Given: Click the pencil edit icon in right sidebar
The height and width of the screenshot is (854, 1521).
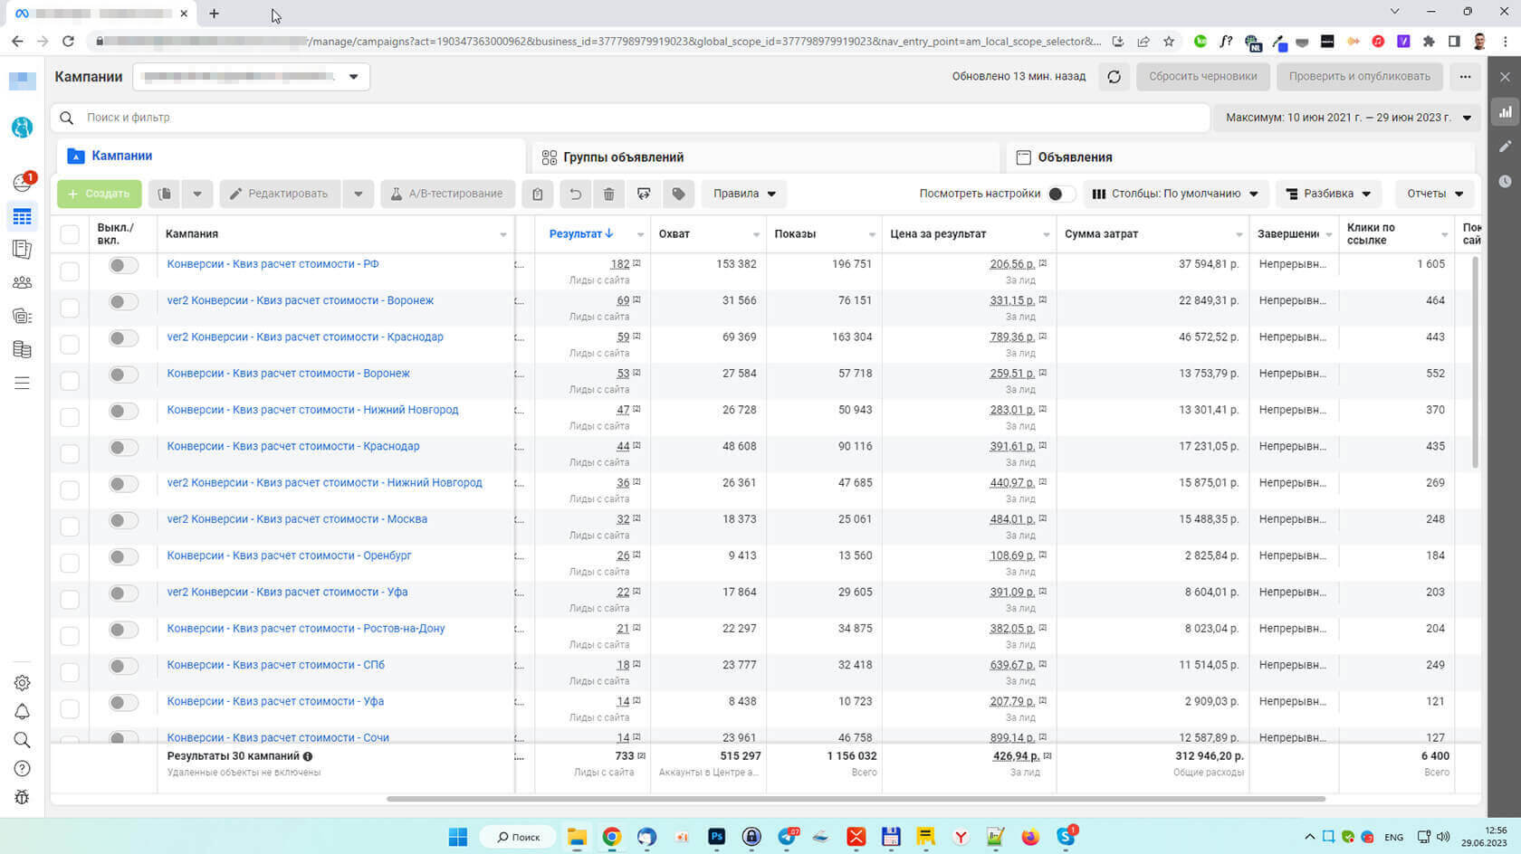Looking at the screenshot, I should (x=1505, y=147).
